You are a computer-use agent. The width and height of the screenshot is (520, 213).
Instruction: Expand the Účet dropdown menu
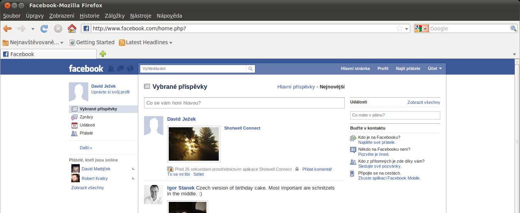point(434,68)
